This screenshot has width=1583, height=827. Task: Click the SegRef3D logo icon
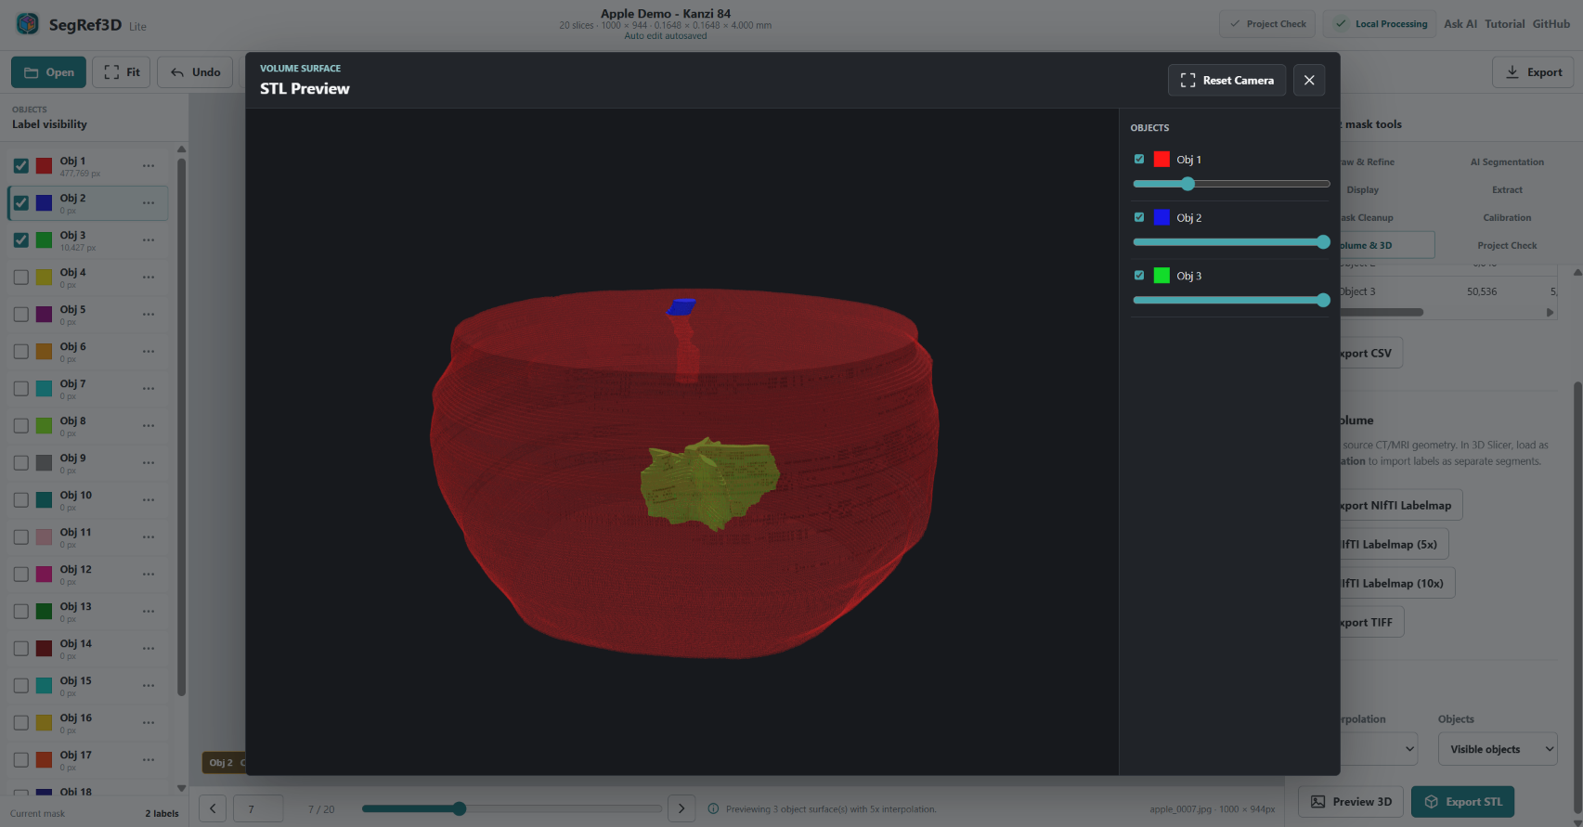click(x=28, y=24)
